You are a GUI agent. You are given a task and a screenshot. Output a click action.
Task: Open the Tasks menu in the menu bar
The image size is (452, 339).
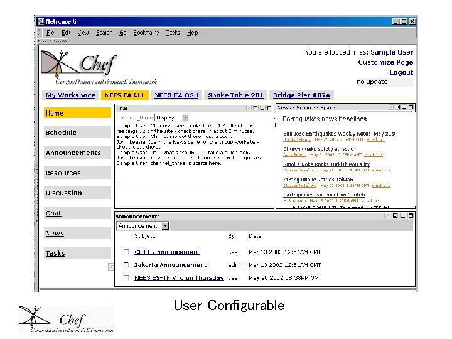pos(173,33)
